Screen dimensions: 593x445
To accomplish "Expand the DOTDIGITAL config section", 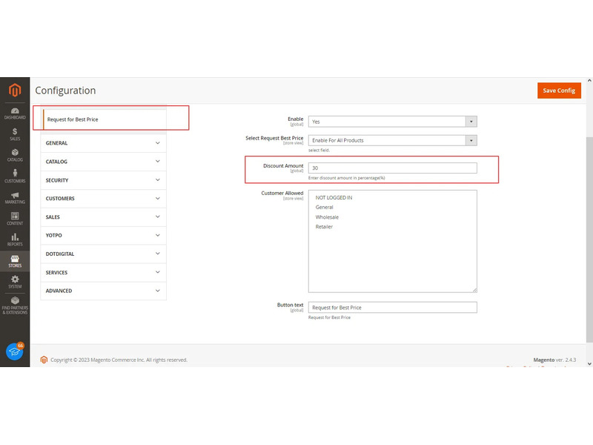I will (103, 254).
